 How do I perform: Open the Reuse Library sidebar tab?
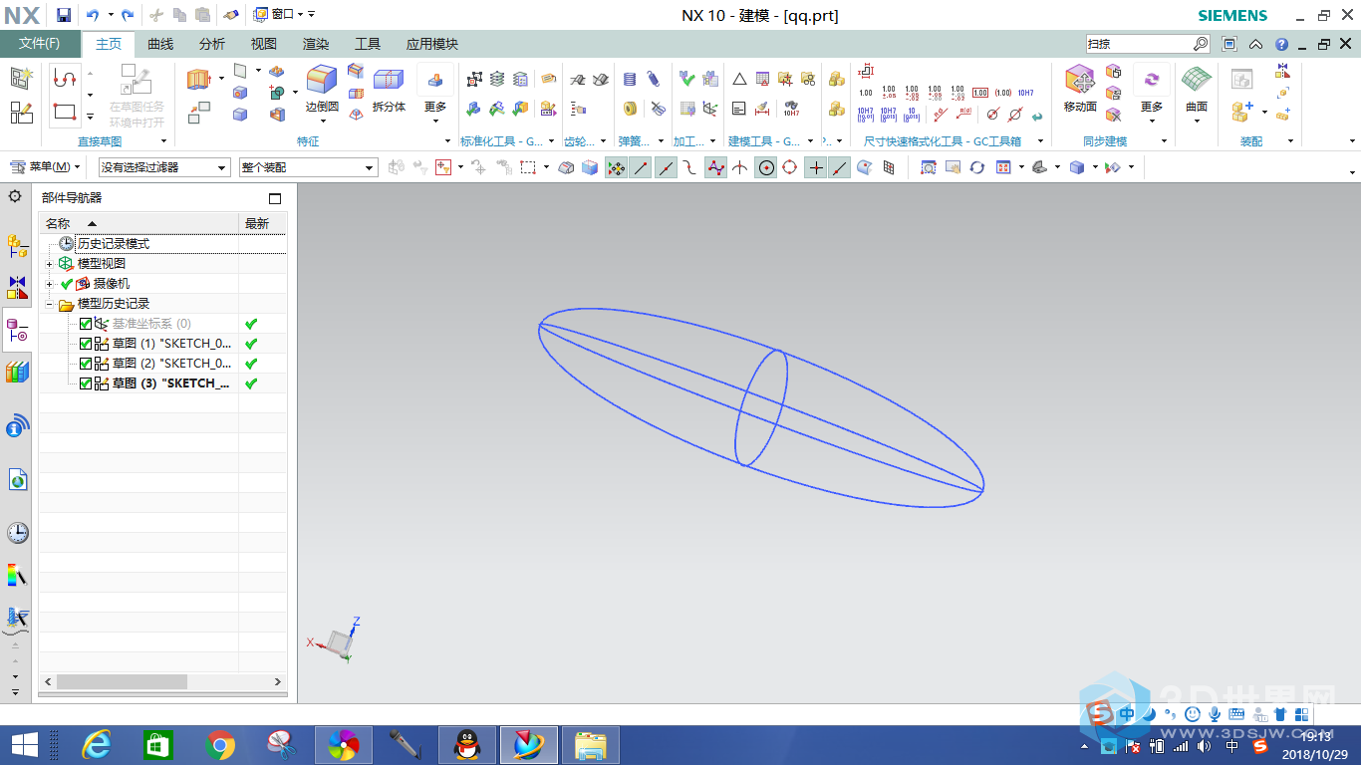[x=17, y=372]
